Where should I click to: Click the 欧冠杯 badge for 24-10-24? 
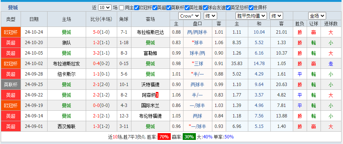click(11, 32)
